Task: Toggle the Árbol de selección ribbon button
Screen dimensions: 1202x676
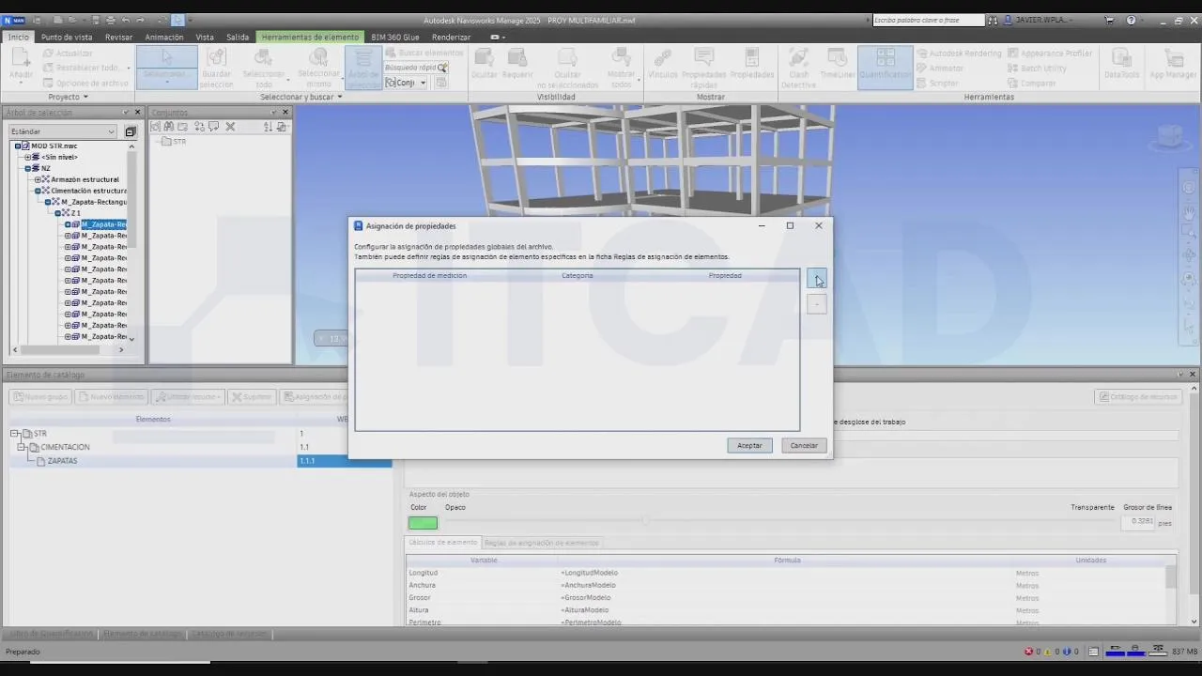Action: point(363,67)
